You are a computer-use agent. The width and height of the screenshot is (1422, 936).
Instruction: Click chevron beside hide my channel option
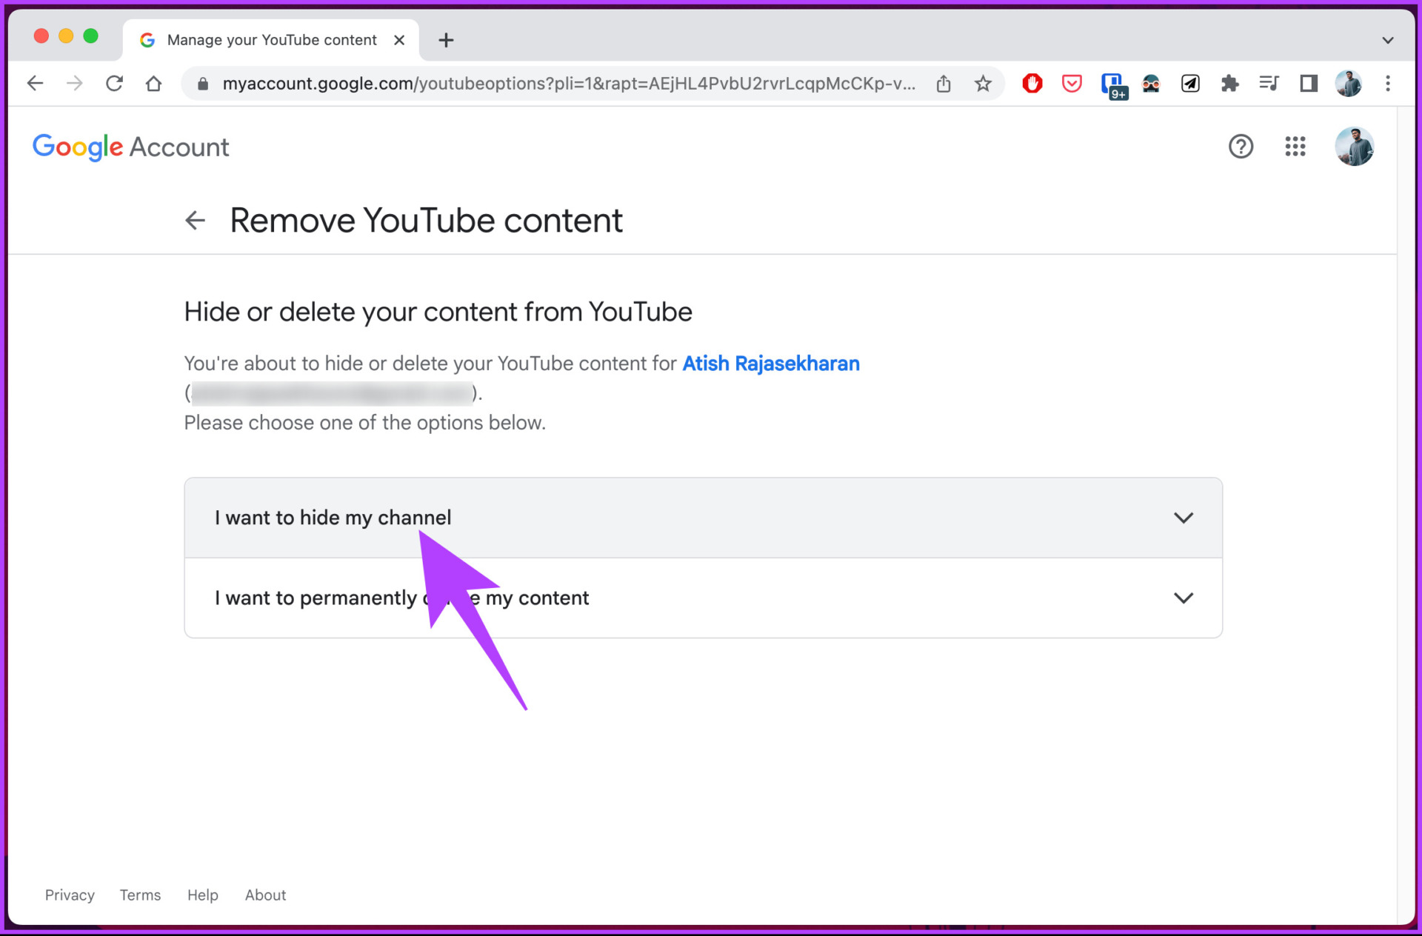1184,518
